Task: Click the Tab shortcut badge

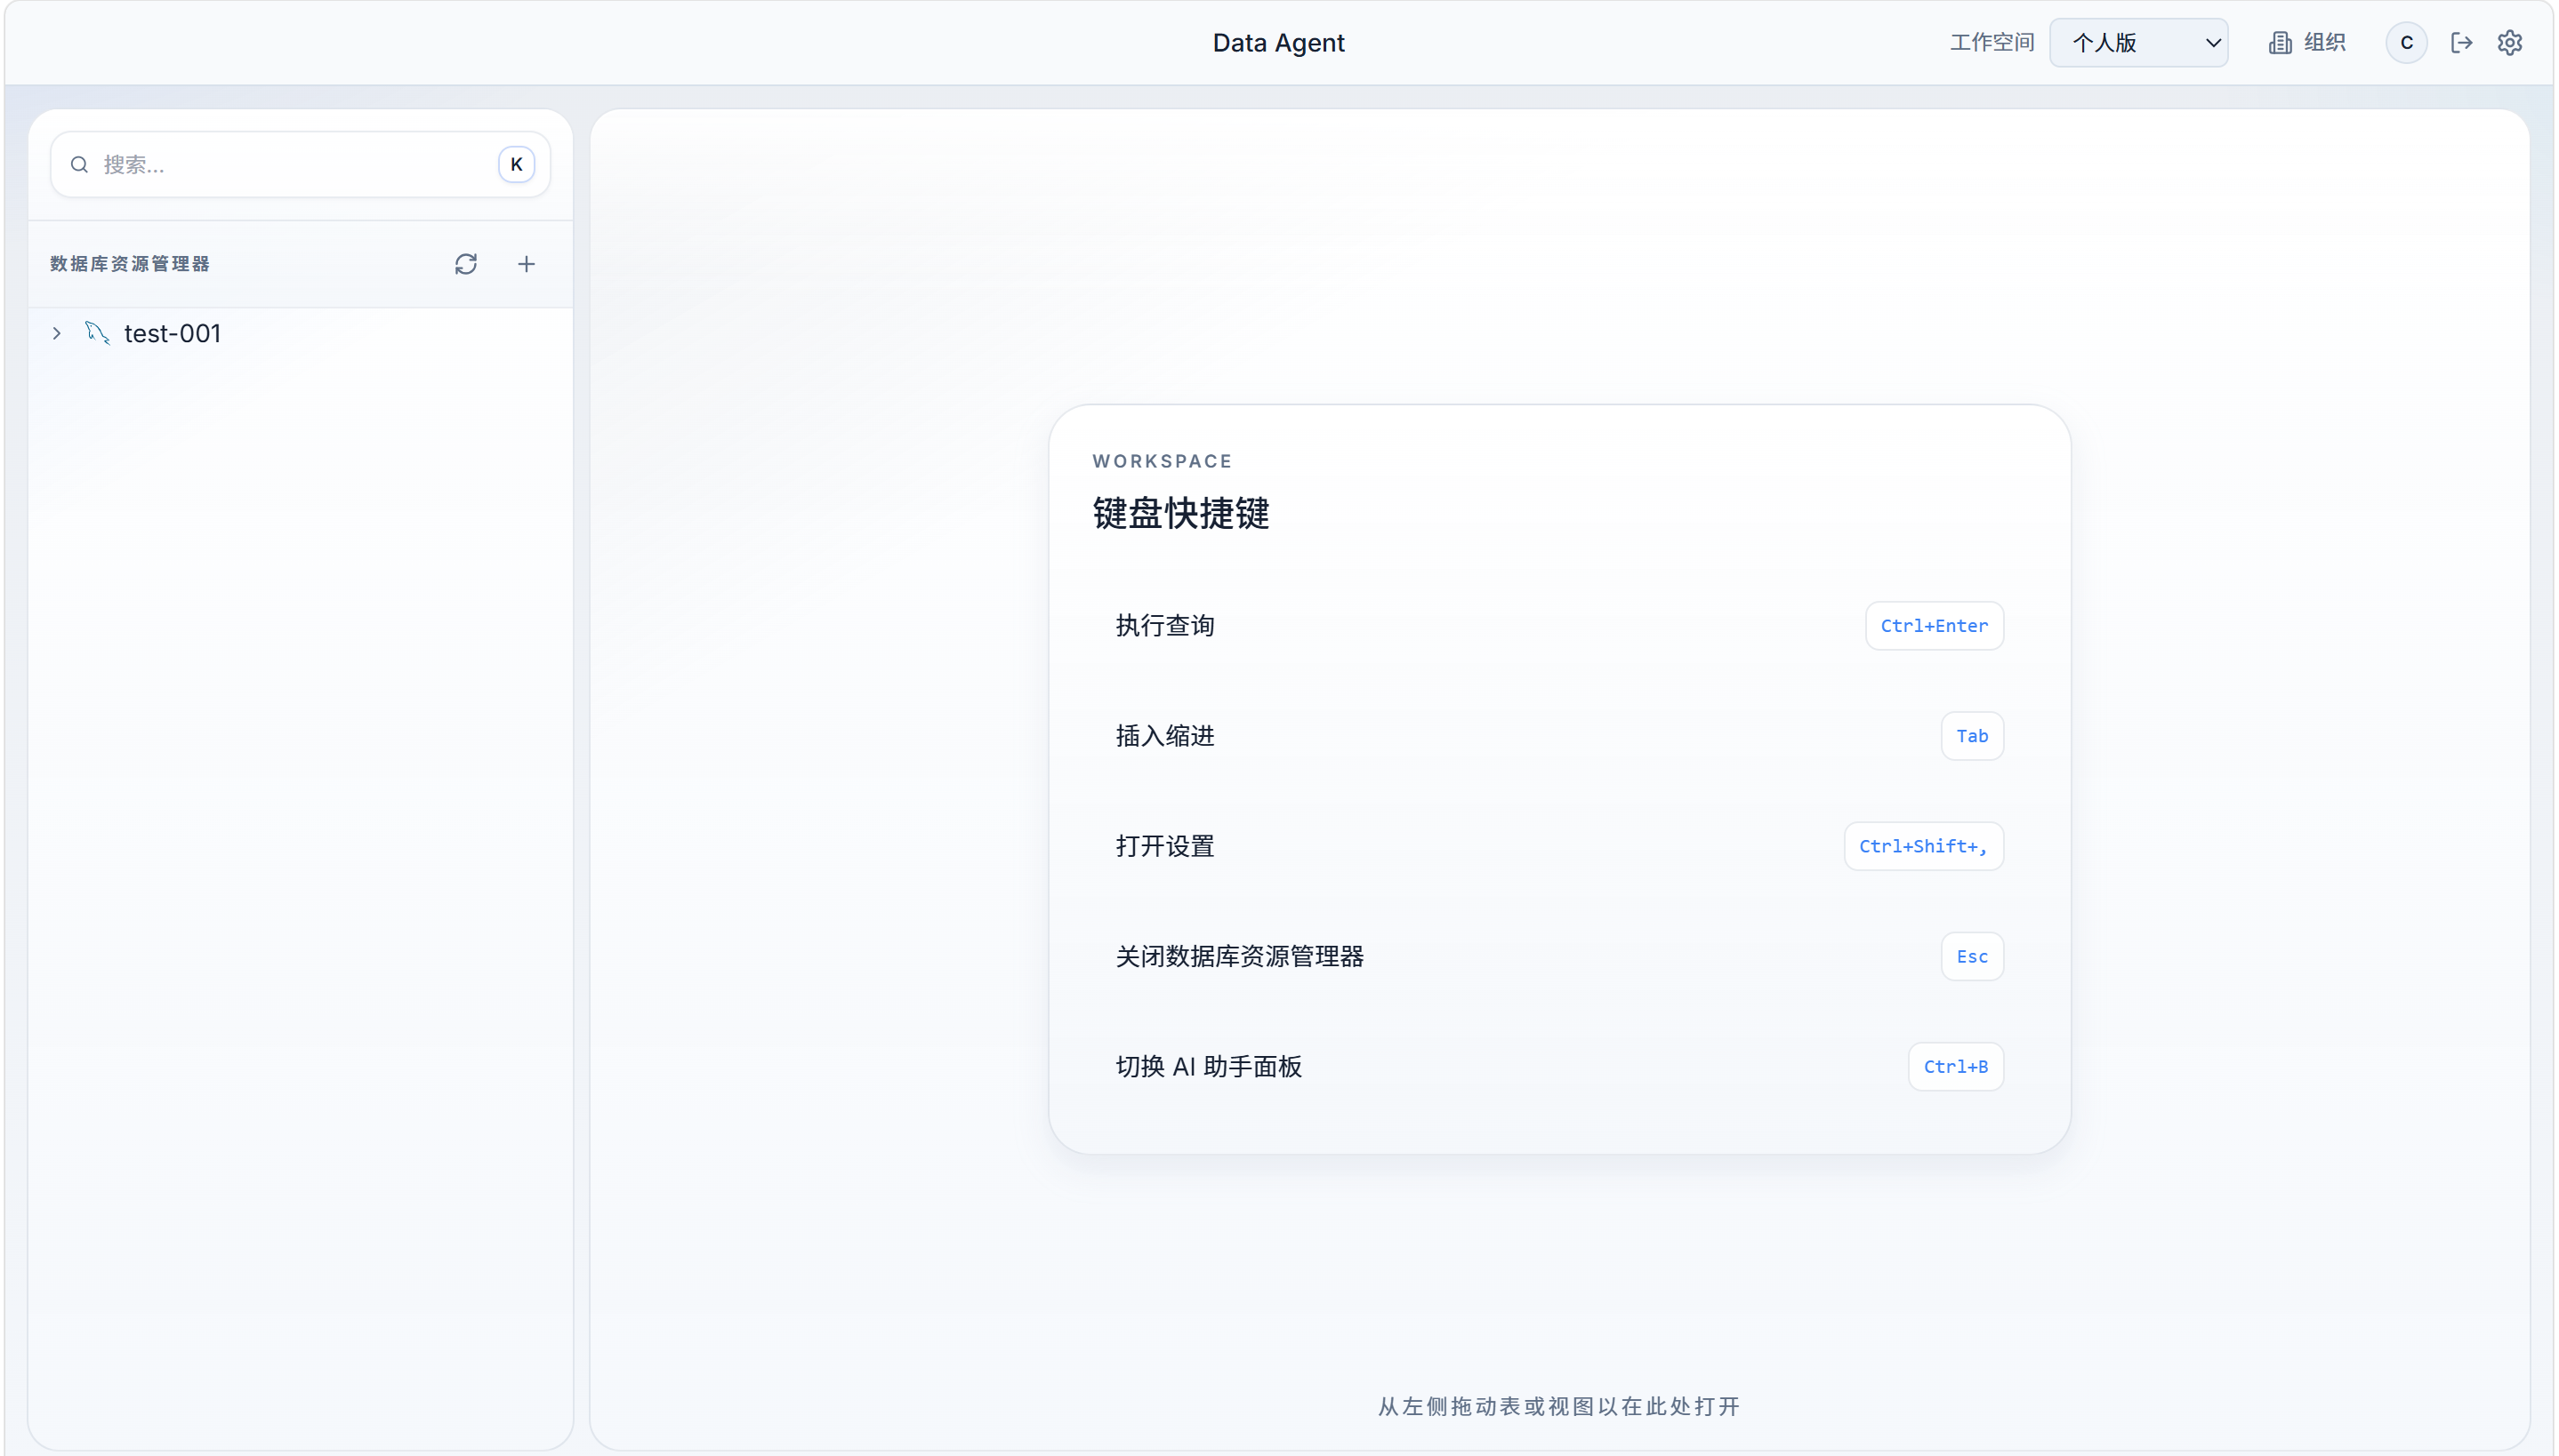Action: [1972, 736]
